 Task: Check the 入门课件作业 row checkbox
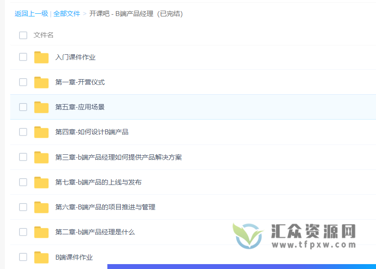tap(23, 57)
